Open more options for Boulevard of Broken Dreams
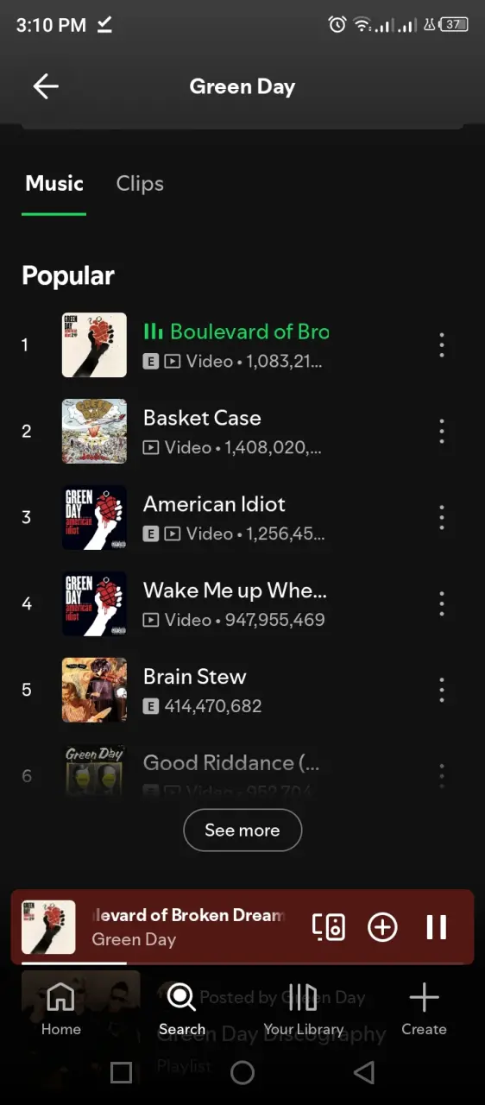 [x=442, y=344]
